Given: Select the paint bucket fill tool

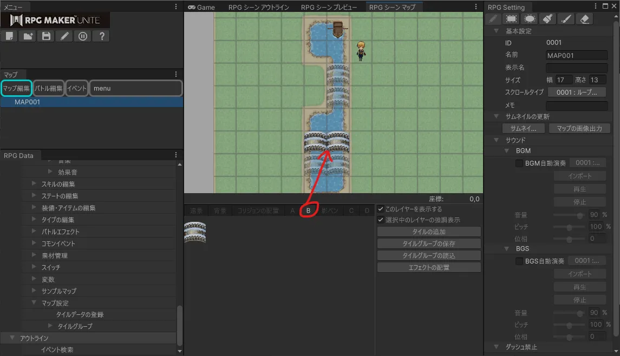Looking at the screenshot, I should click(547, 19).
